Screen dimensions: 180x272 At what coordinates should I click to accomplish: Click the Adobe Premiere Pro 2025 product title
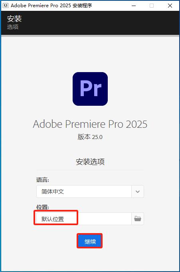(x=90, y=124)
